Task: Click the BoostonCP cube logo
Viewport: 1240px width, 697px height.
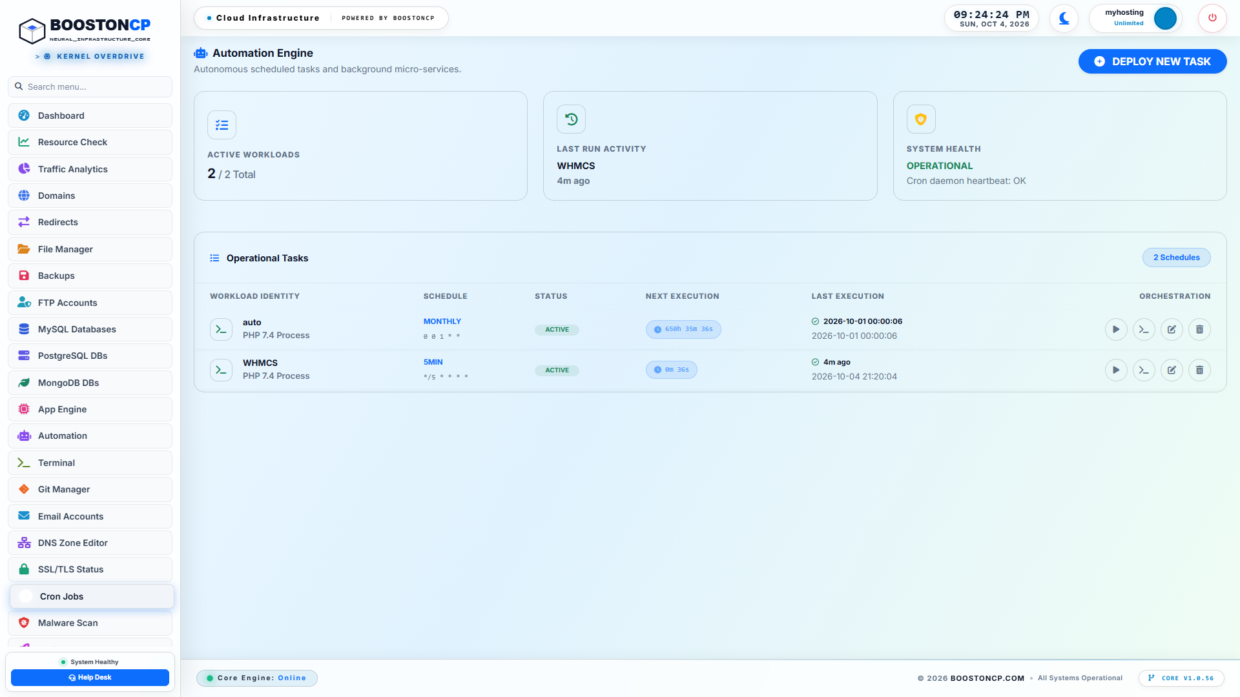Action: [x=32, y=30]
